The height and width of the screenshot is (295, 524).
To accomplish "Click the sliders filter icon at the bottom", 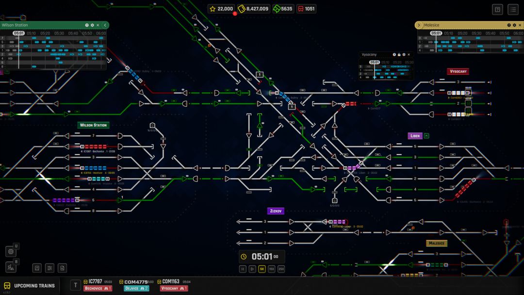I will tap(49, 267).
